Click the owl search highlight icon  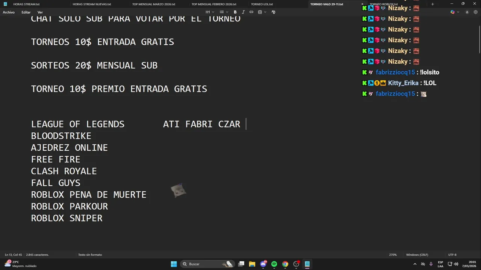coord(227,264)
